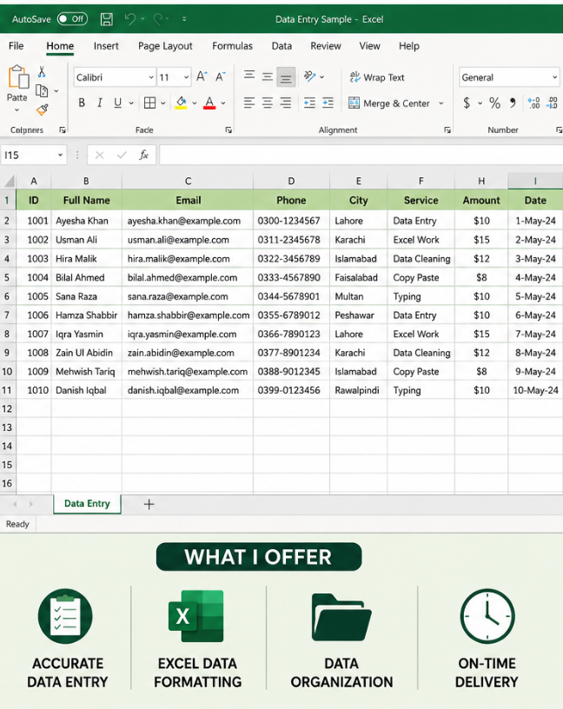The width and height of the screenshot is (563, 709).
Task: Toggle Wrap Text
Action: pyautogui.click(x=377, y=77)
